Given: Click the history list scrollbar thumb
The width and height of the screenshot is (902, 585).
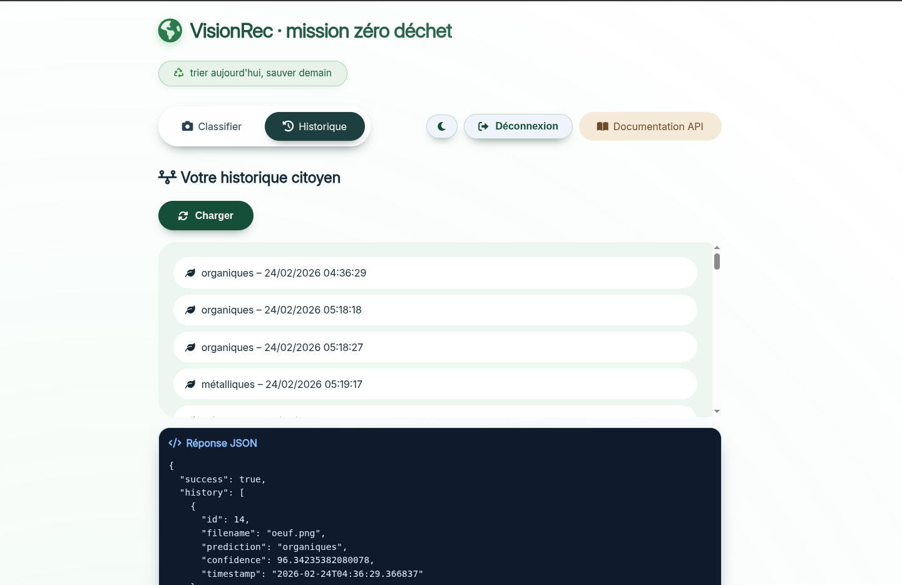Looking at the screenshot, I should click(717, 262).
